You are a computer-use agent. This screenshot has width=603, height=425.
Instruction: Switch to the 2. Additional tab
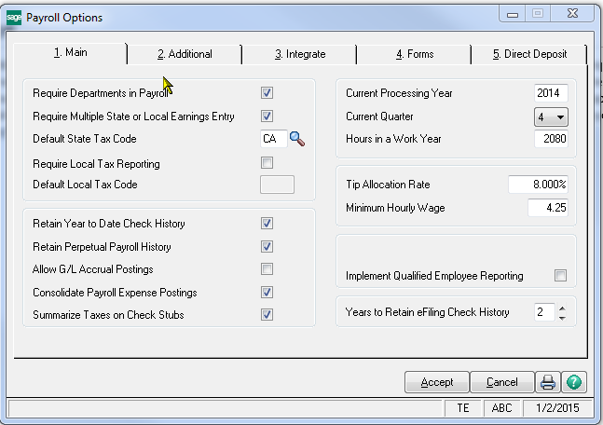(x=185, y=54)
